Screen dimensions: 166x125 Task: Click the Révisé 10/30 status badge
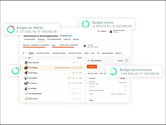[x=66, y=36]
